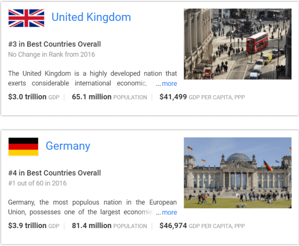This screenshot has width=299, height=246.
Task: Select 'No Change in Rank from 2016' text
Action: tap(51, 55)
